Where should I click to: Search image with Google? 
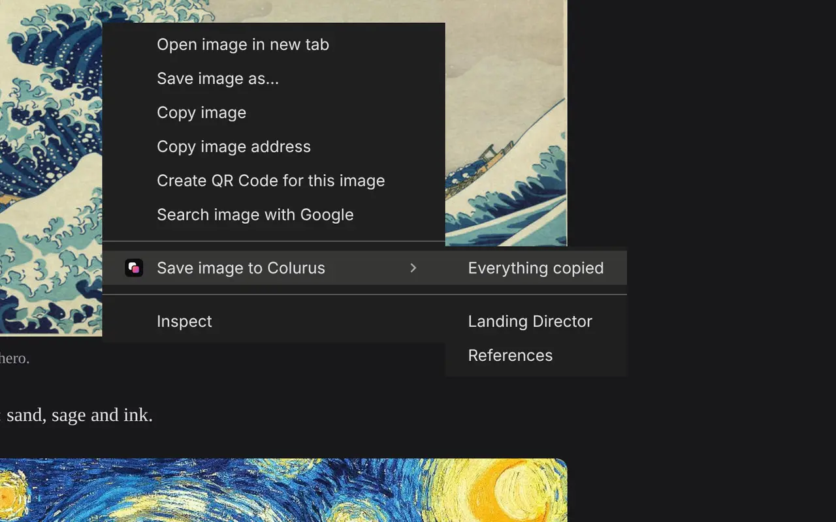274,214
